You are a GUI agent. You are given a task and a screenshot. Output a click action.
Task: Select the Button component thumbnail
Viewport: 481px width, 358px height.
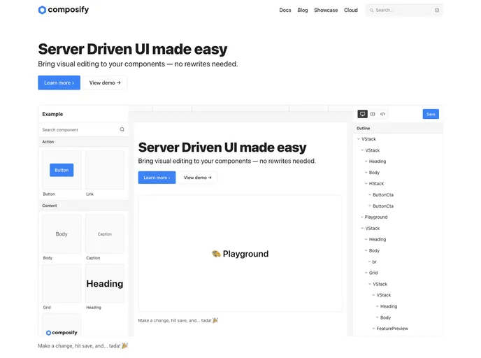tap(62, 170)
